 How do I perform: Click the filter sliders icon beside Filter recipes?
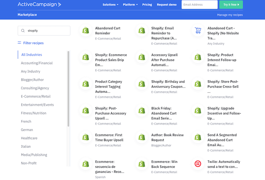coord(20,43)
